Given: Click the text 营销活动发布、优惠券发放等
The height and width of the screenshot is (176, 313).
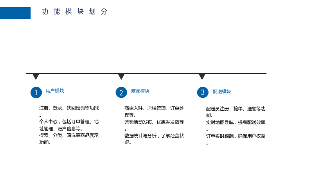Looking at the screenshot, I should [x=154, y=122].
